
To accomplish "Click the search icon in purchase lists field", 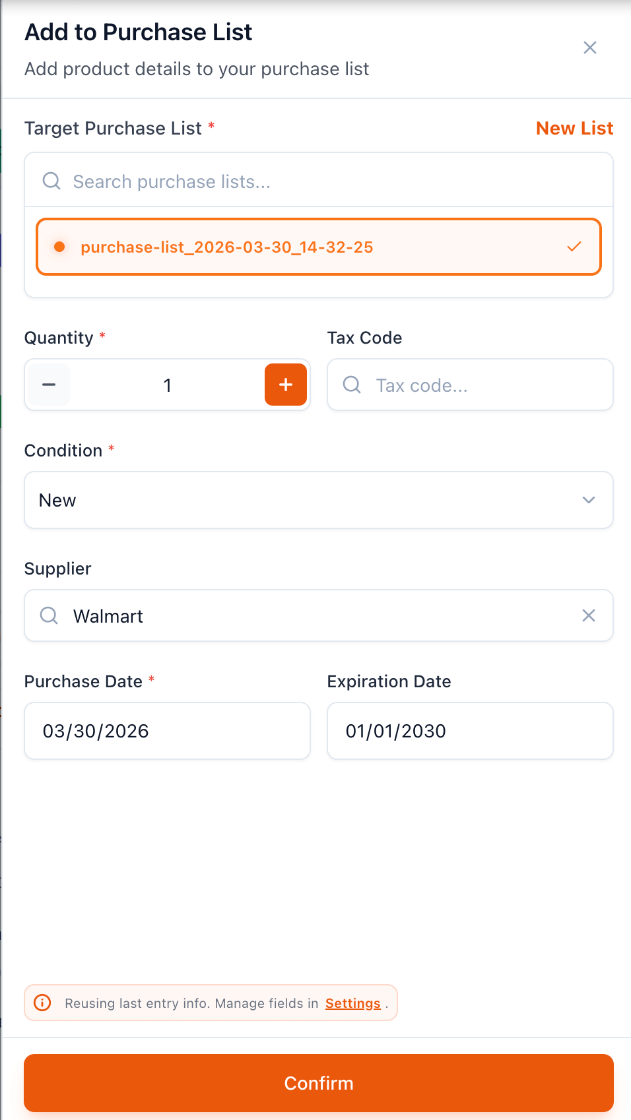I will click(x=51, y=181).
